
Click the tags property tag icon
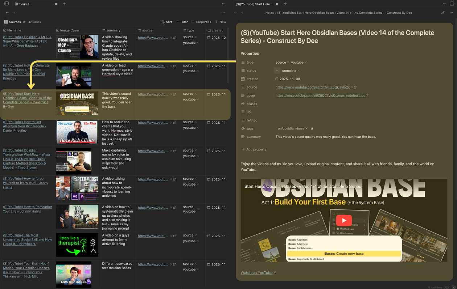[x=243, y=128]
